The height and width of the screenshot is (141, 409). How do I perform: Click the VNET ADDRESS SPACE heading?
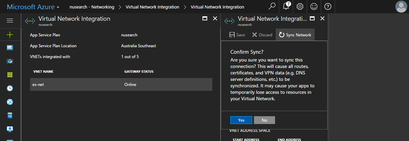tap(250, 130)
